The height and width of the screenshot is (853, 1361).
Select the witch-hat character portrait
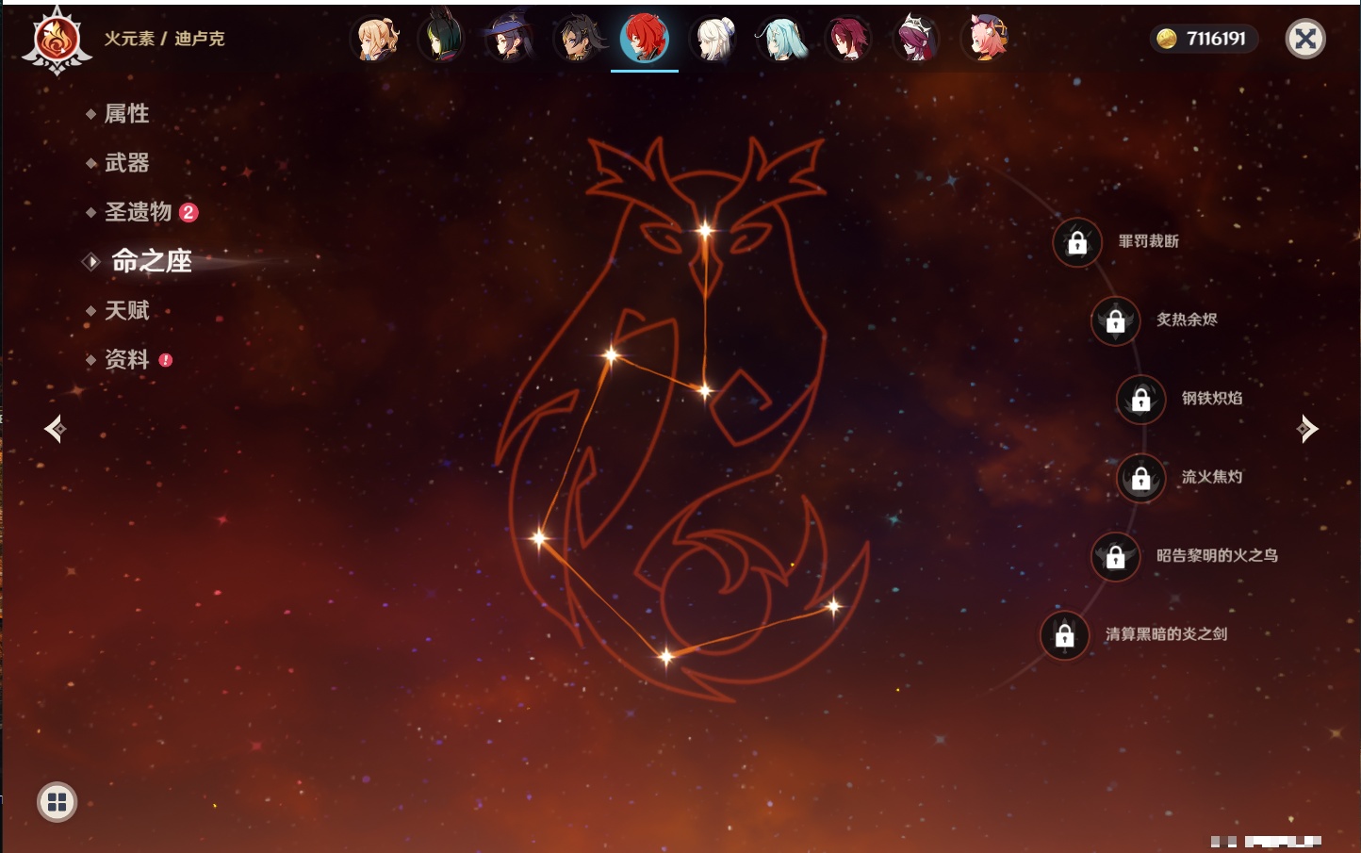(x=509, y=39)
